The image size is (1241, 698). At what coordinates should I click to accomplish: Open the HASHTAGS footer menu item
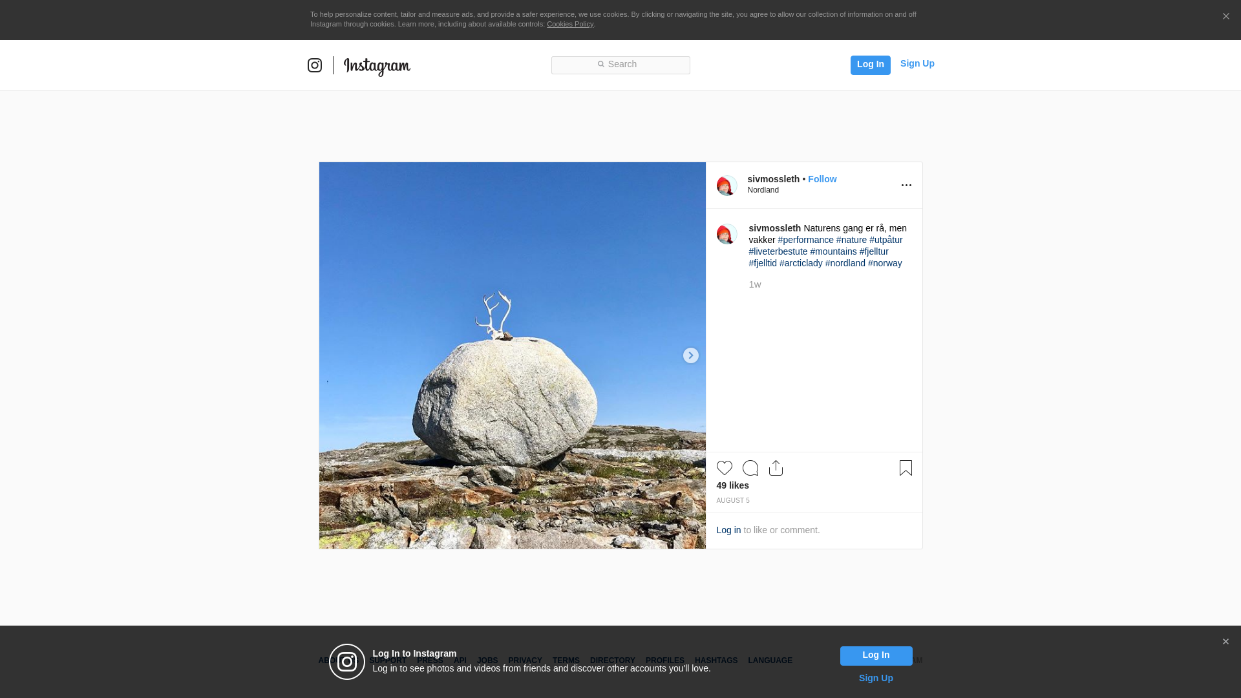coord(716,661)
